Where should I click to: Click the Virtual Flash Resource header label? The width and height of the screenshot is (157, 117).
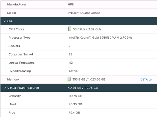click(23, 88)
